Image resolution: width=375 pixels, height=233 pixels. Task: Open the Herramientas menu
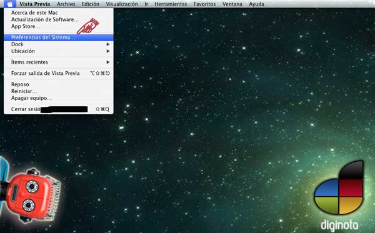[171, 4]
